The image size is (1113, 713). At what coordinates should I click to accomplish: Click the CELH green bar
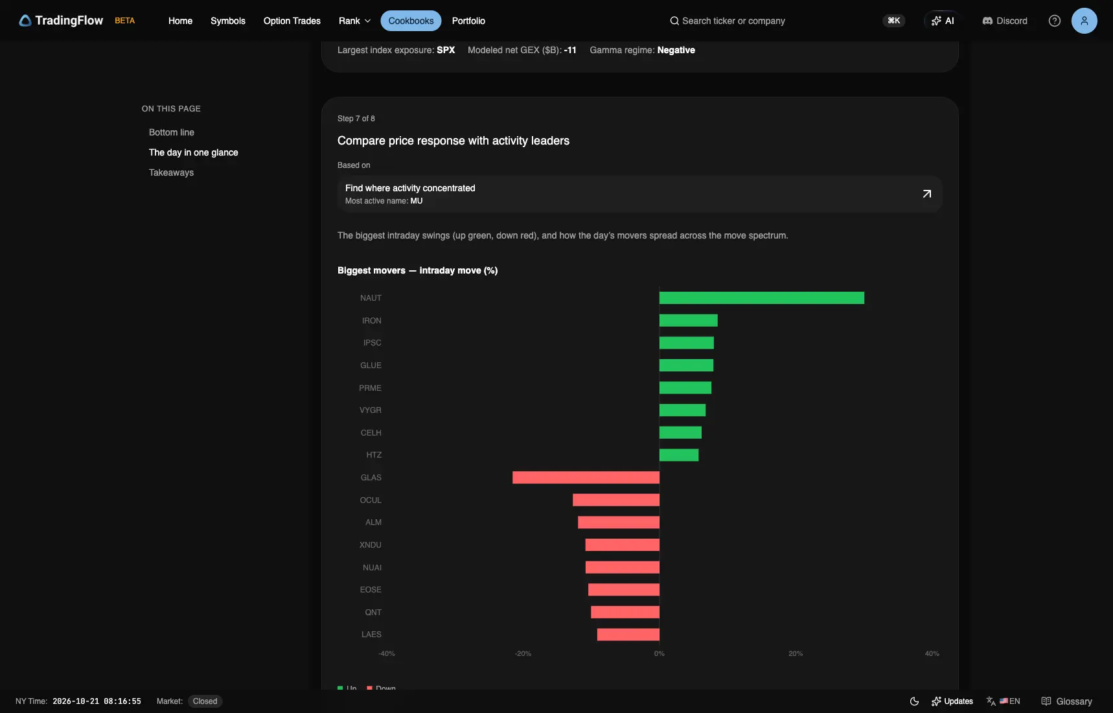pyautogui.click(x=680, y=433)
